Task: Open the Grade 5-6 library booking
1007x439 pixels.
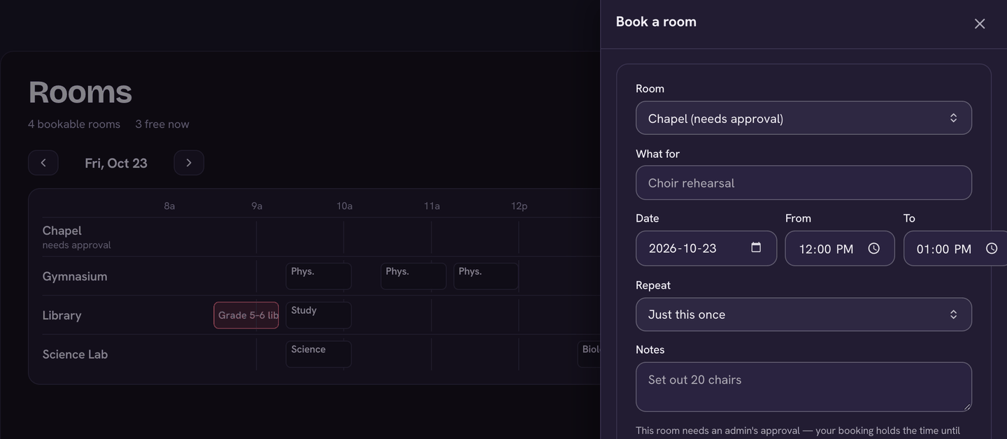Action: [x=246, y=315]
